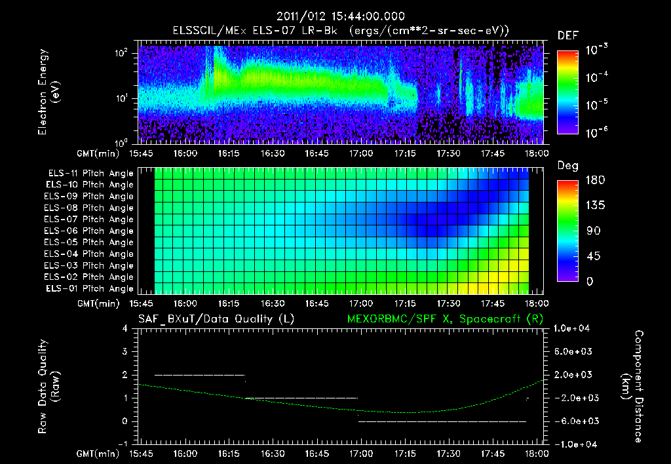Screen dimensions: 671x464
Task: Click the ELS-03 Pitch Angle row label
Action: tap(88, 265)
